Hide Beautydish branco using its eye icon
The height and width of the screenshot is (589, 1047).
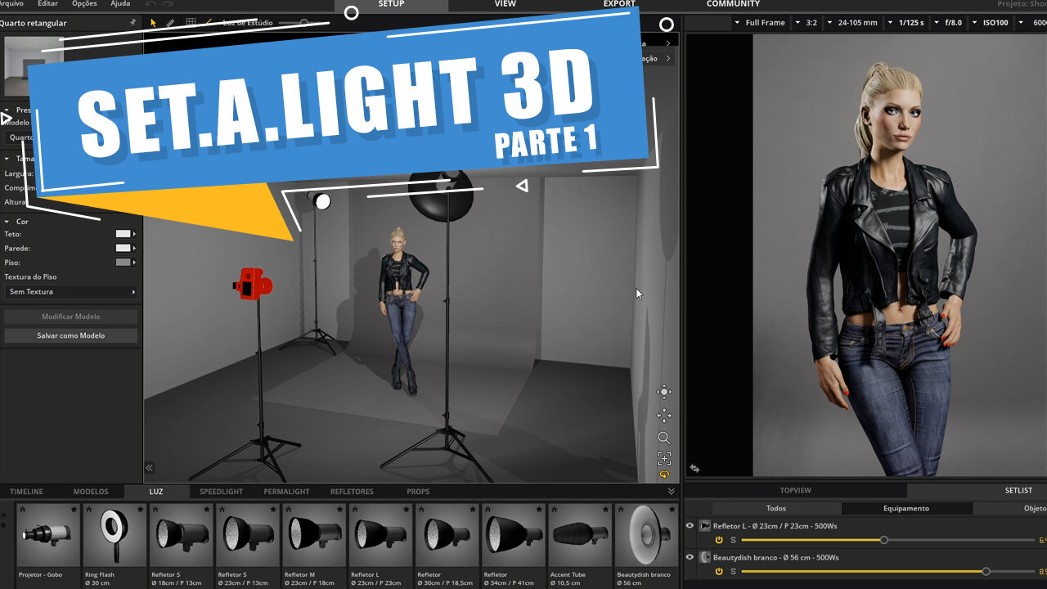[690, 557]
